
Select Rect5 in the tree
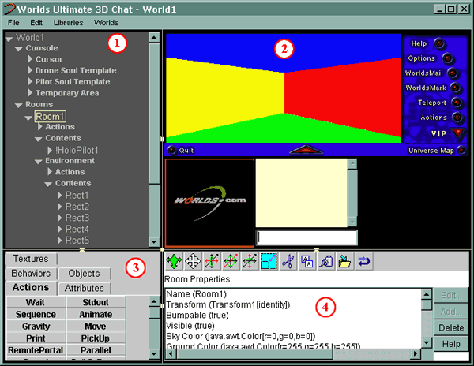point(77,241)
